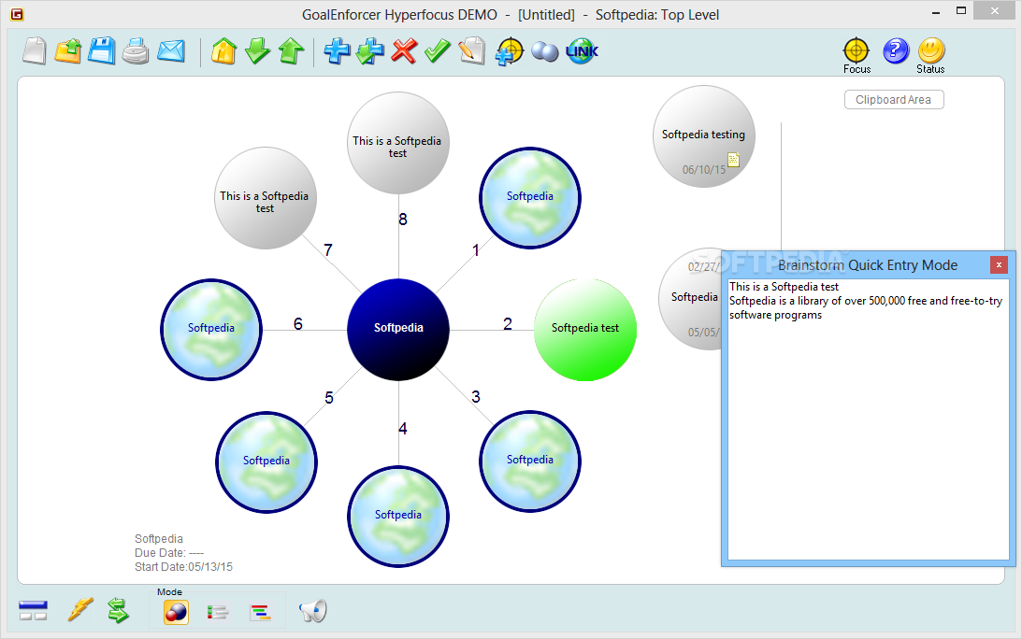Image resolution: width=1022 pixels, height=639 pixels.
Task: Select the Softpedia testing clipboard bubble
Action: point(704,136)
